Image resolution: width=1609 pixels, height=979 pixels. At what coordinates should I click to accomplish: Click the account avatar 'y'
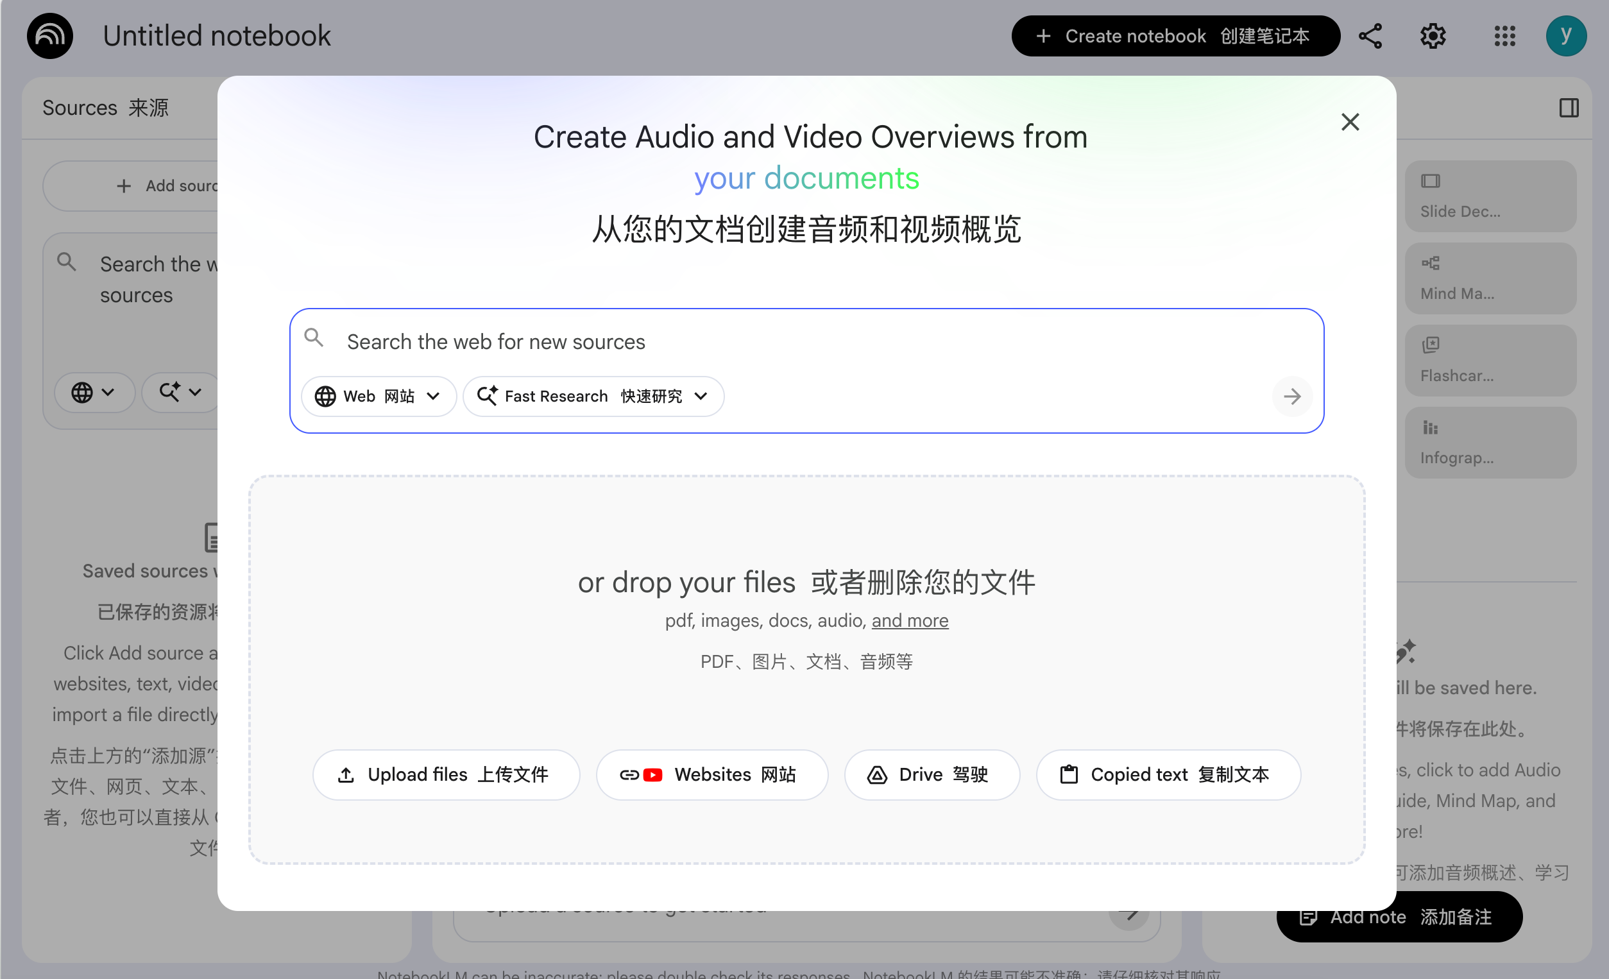click(x=1565, y=36)
